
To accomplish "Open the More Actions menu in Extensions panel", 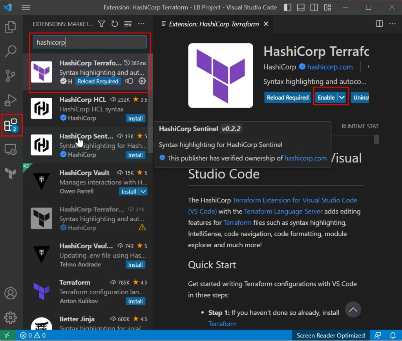I will point(141,24).
